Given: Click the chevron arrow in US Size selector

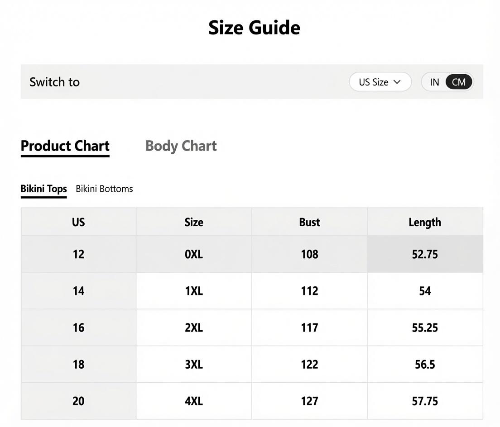Looking at the screenshot, I should coord(397,82).
